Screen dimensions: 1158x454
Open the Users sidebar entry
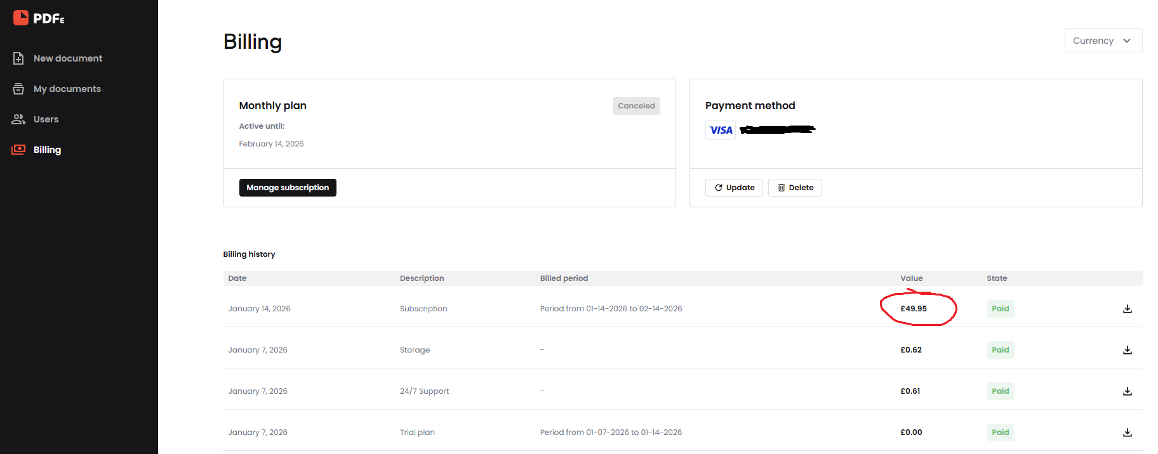[x=46, y=119]
